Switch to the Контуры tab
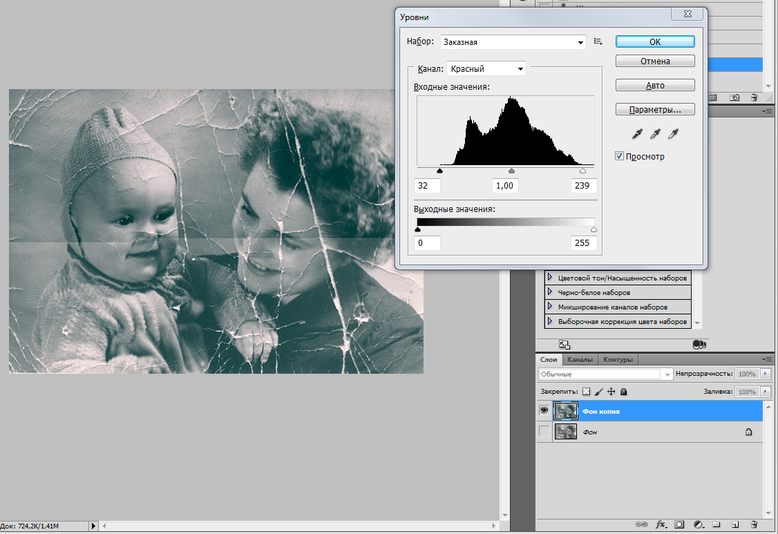This screenshot has height=534, width=778. click(618, 360)
